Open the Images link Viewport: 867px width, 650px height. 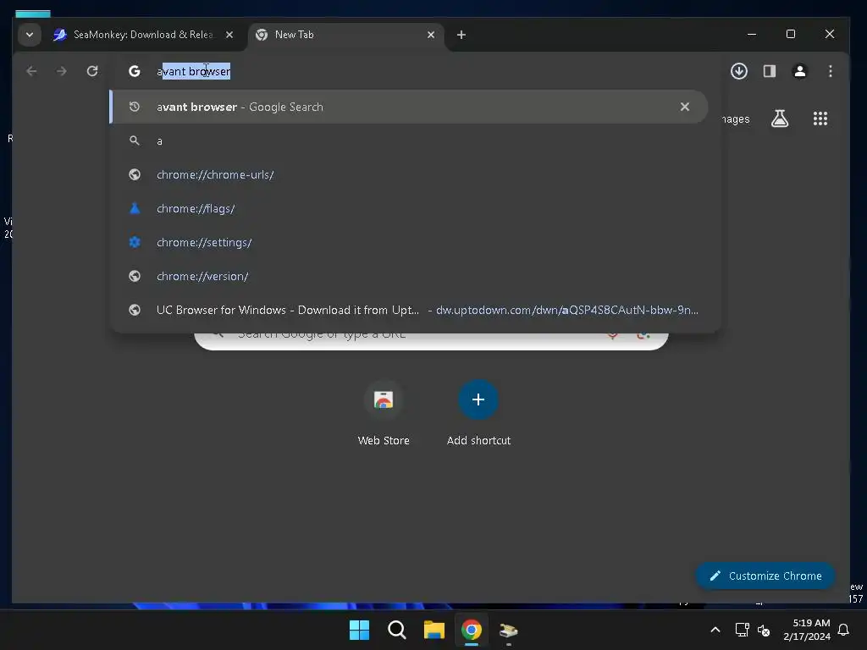(736, 119)
